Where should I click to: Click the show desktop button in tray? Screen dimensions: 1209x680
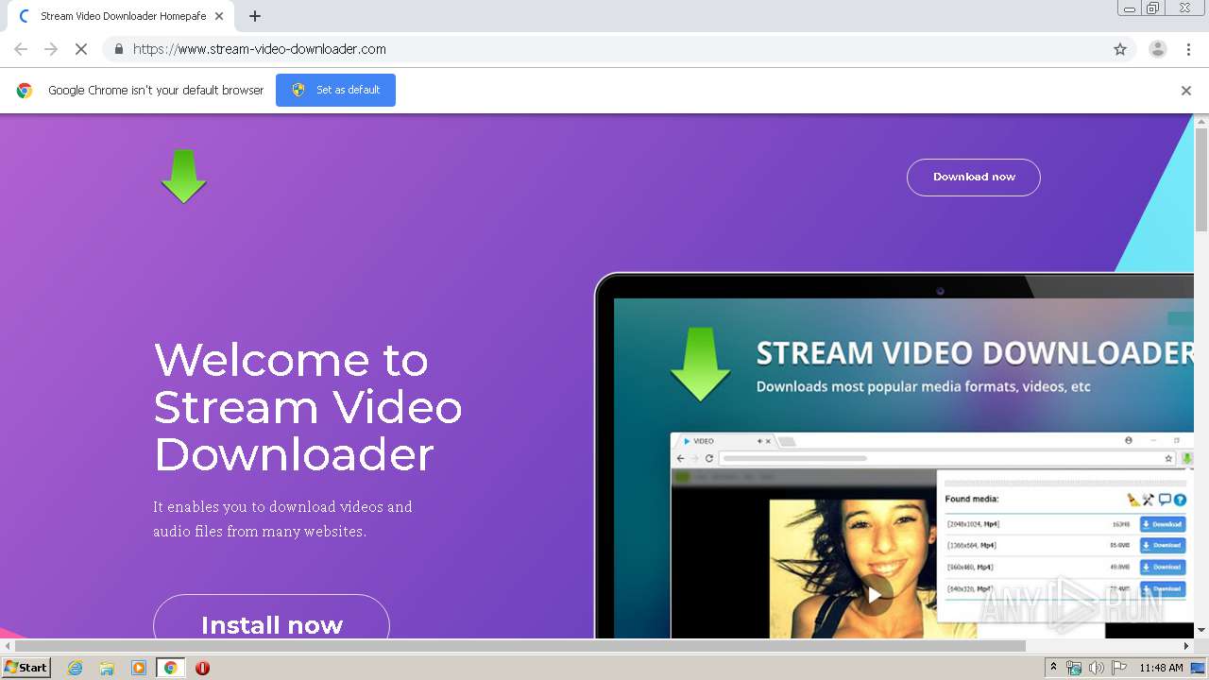pyautogui.click(x=1198, y=668)
